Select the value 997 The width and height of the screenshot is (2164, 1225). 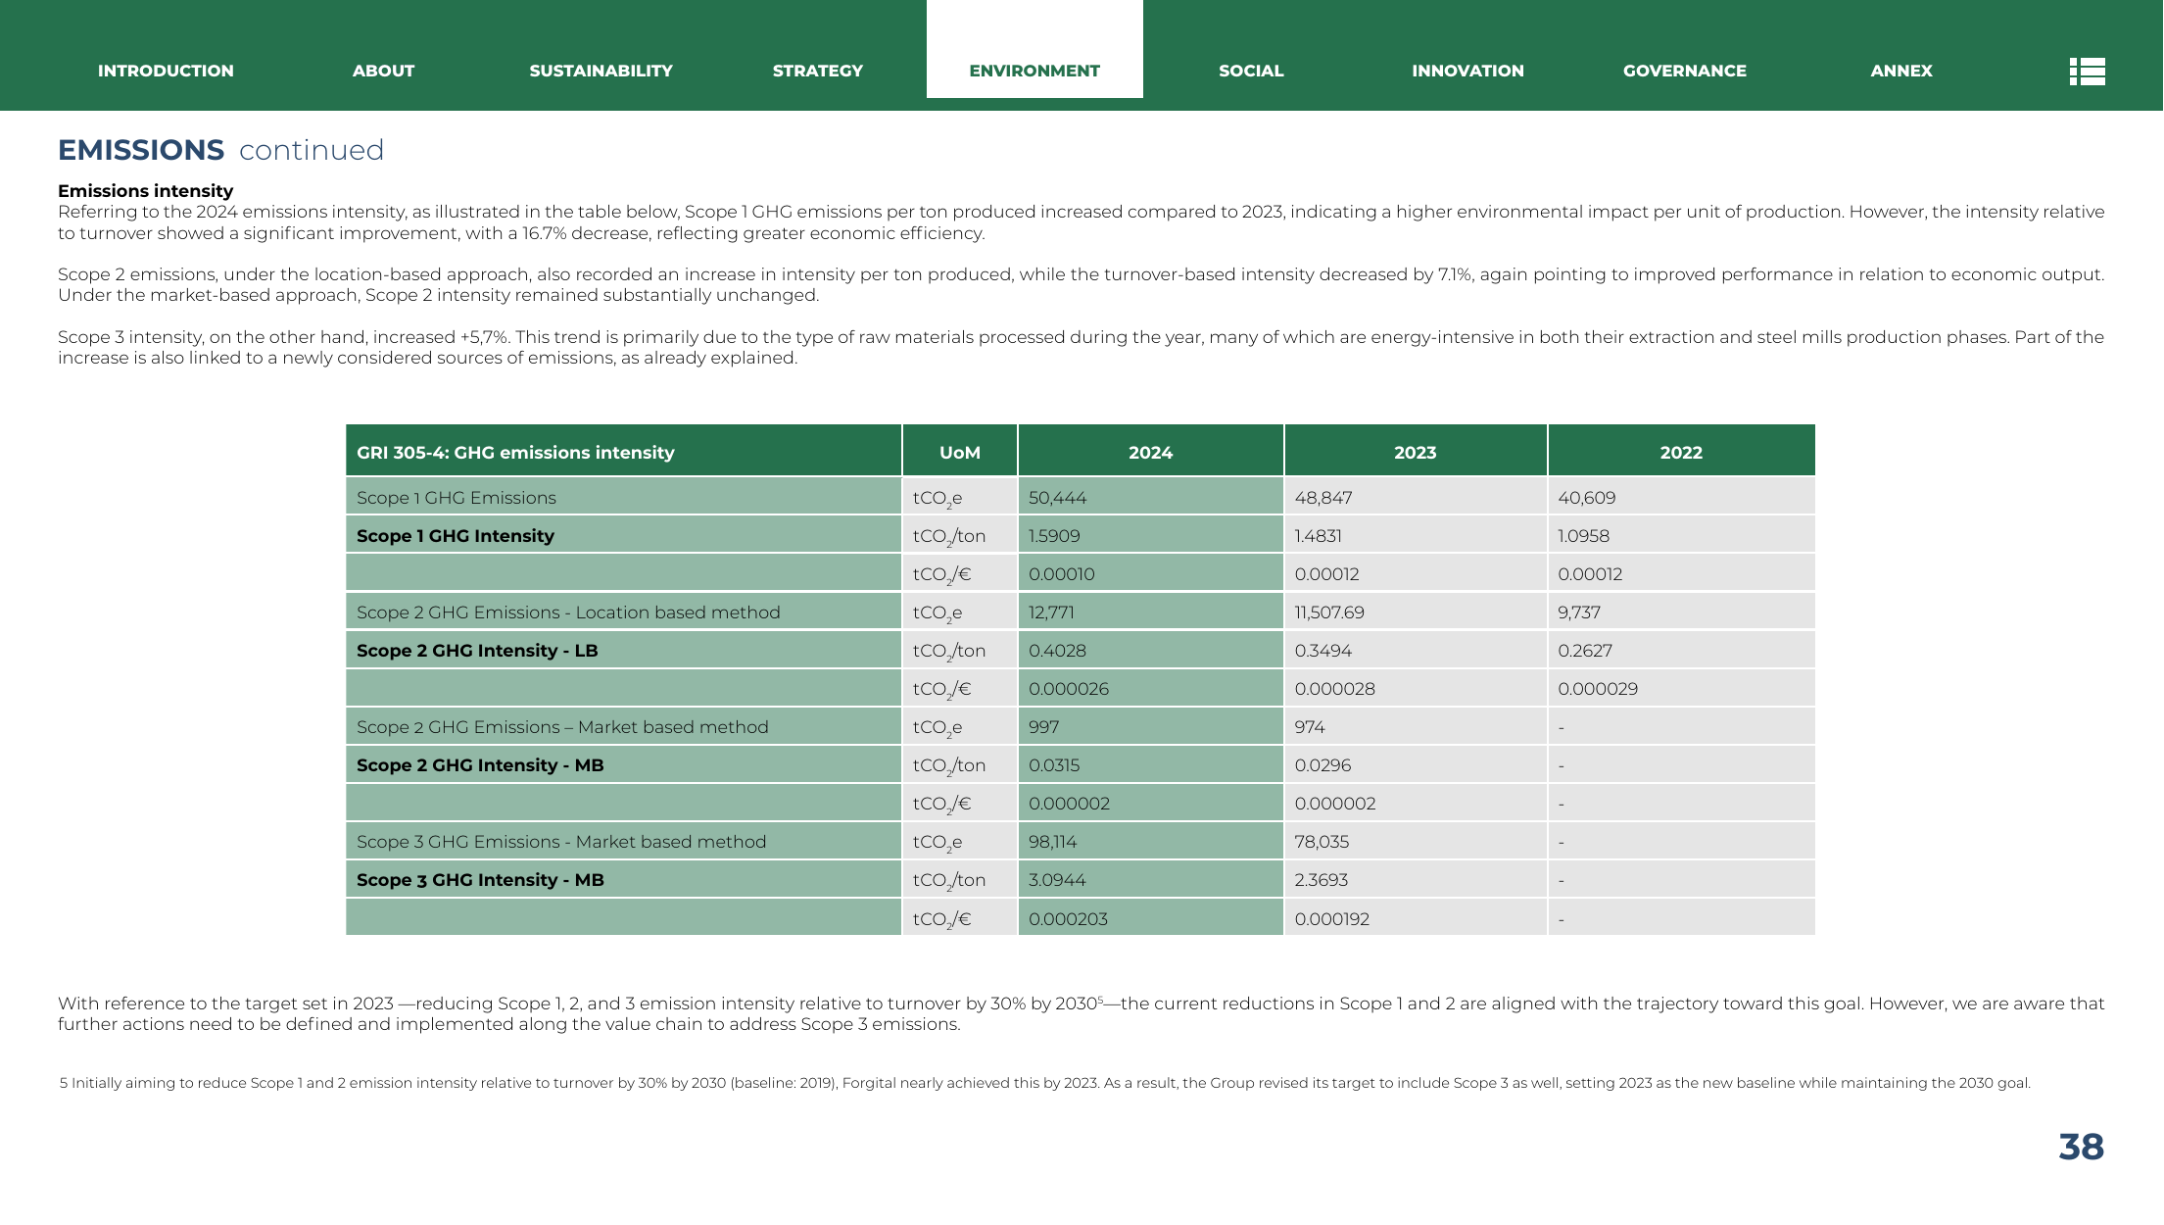(1044, 727)
